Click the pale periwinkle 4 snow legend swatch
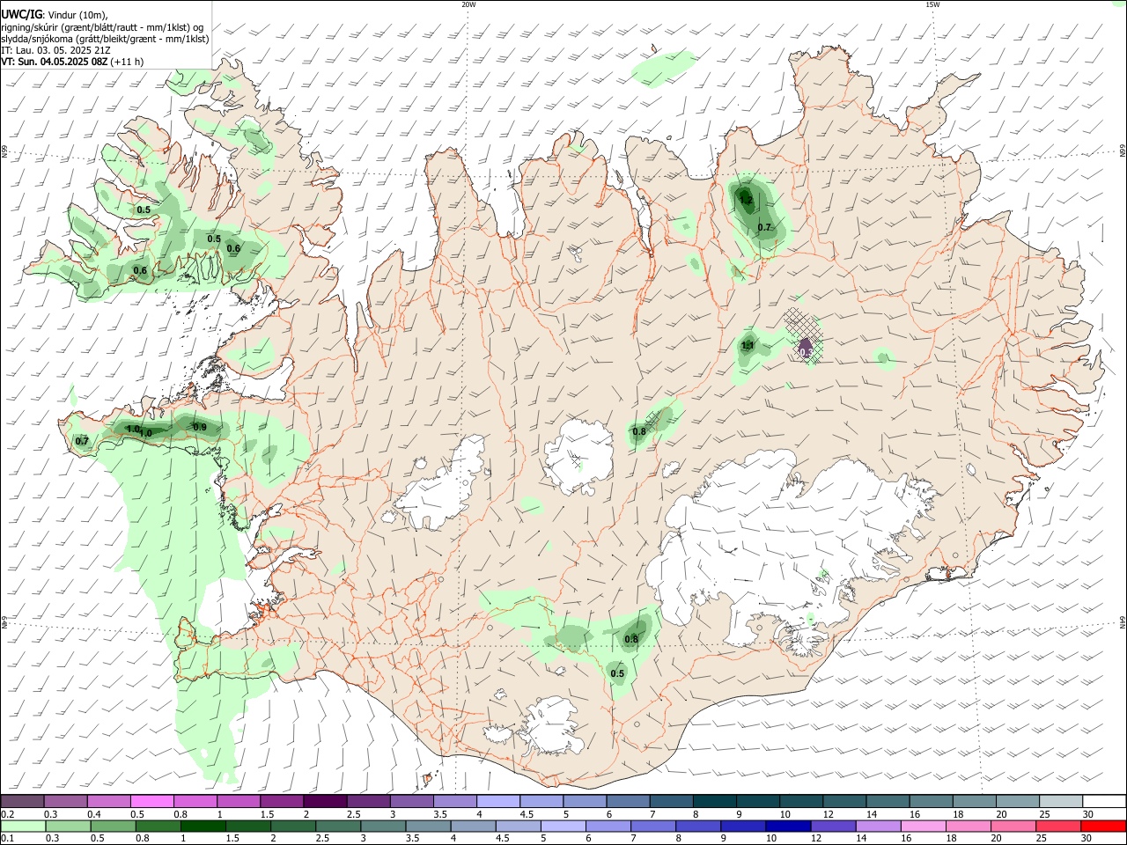Image resolution: width=1127 pixels, height=845 pixels. [x=498, y=801]
